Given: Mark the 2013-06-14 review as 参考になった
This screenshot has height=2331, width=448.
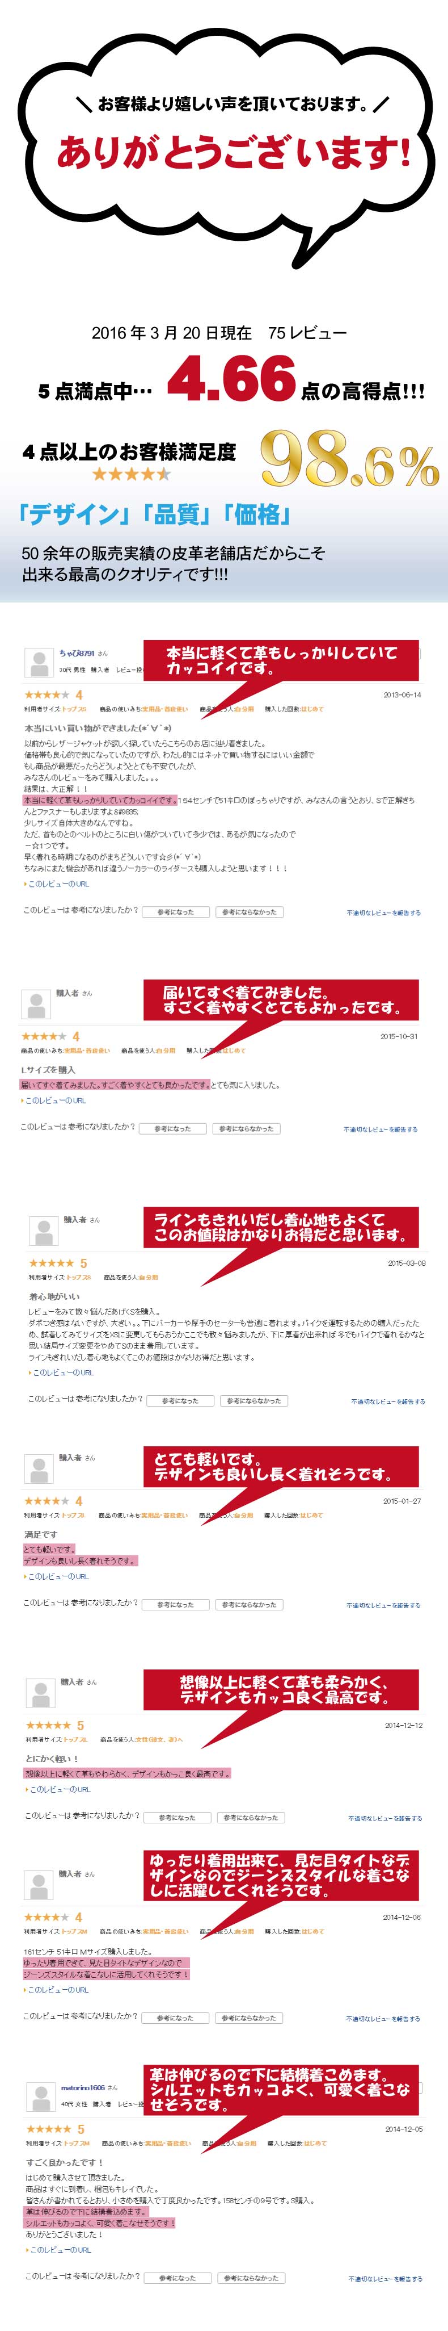Looking at the screenshot, I should click(x=176, y=912).
